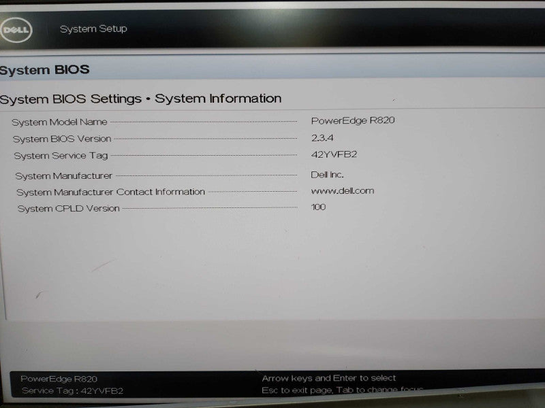Click Service Tag : 42YVFB2 in the footer
Image resolution: width=545 pixels, height=408 pixels.
(x=72, y=391)
